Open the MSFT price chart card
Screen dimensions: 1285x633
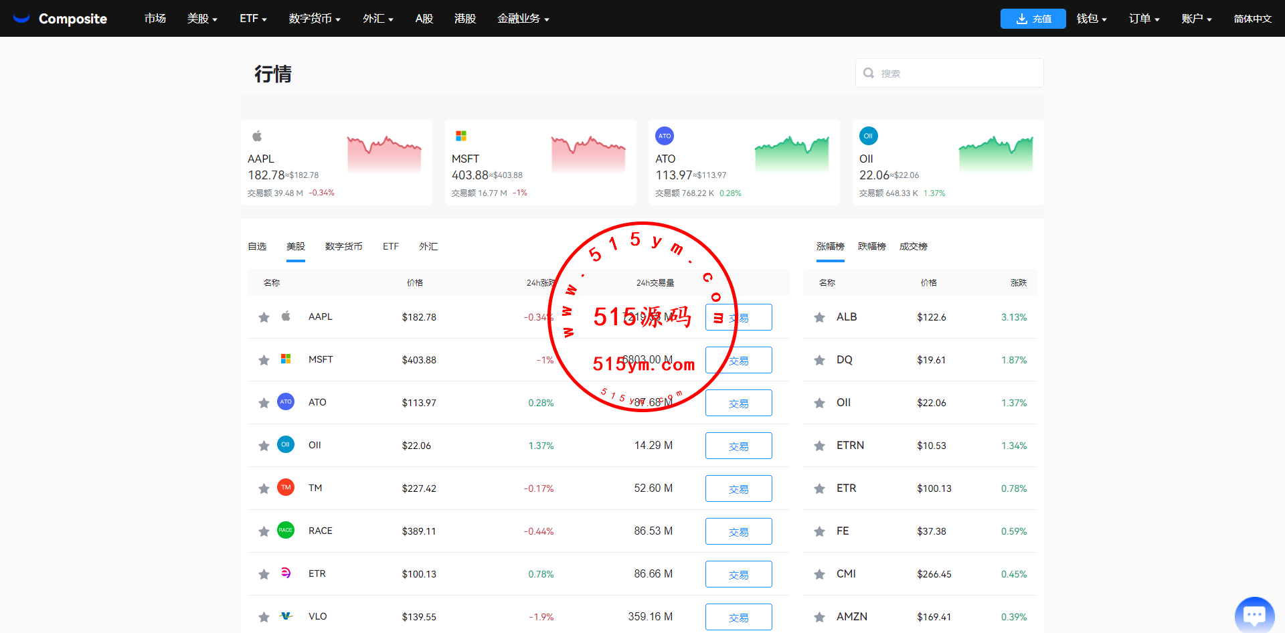pyautogui.click(x=540, y=163)
